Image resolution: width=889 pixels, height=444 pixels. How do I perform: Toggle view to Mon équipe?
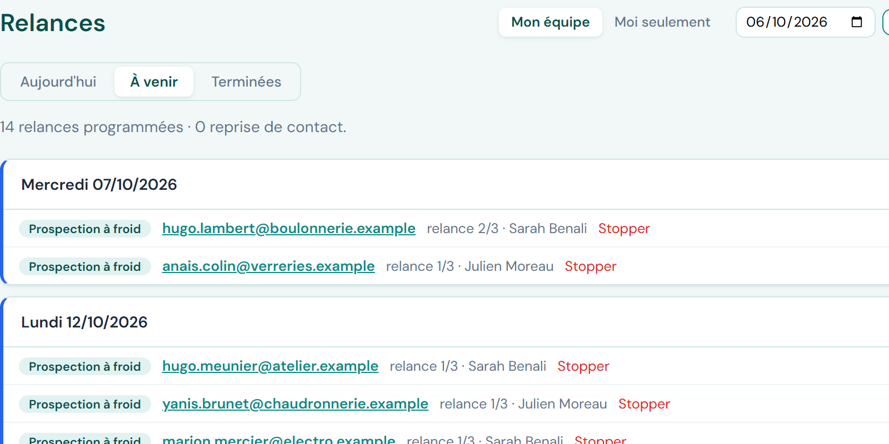(x=551, y=22)
